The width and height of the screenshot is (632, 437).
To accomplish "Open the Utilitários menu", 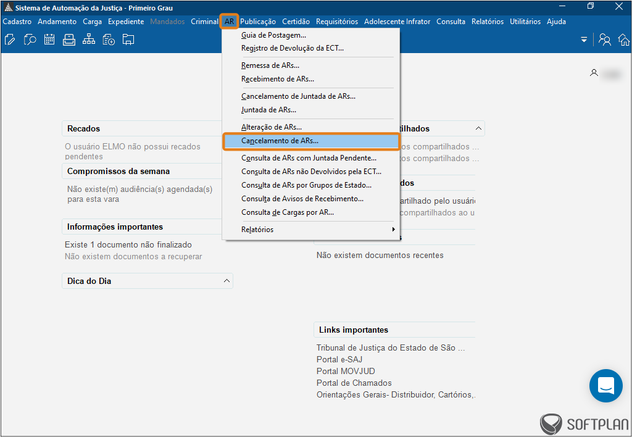I will (x=525, y=22).
